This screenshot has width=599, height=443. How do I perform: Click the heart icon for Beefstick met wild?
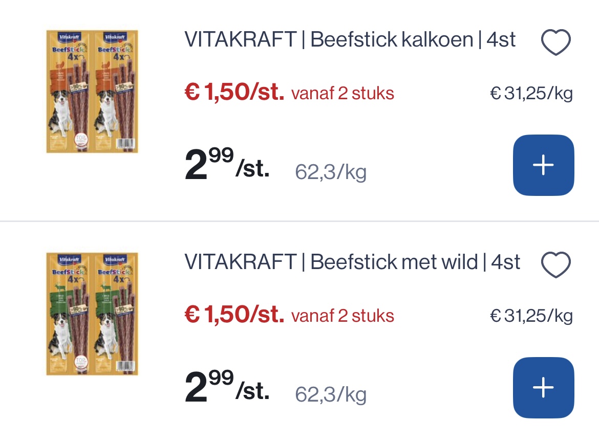[x=555, y=264]
